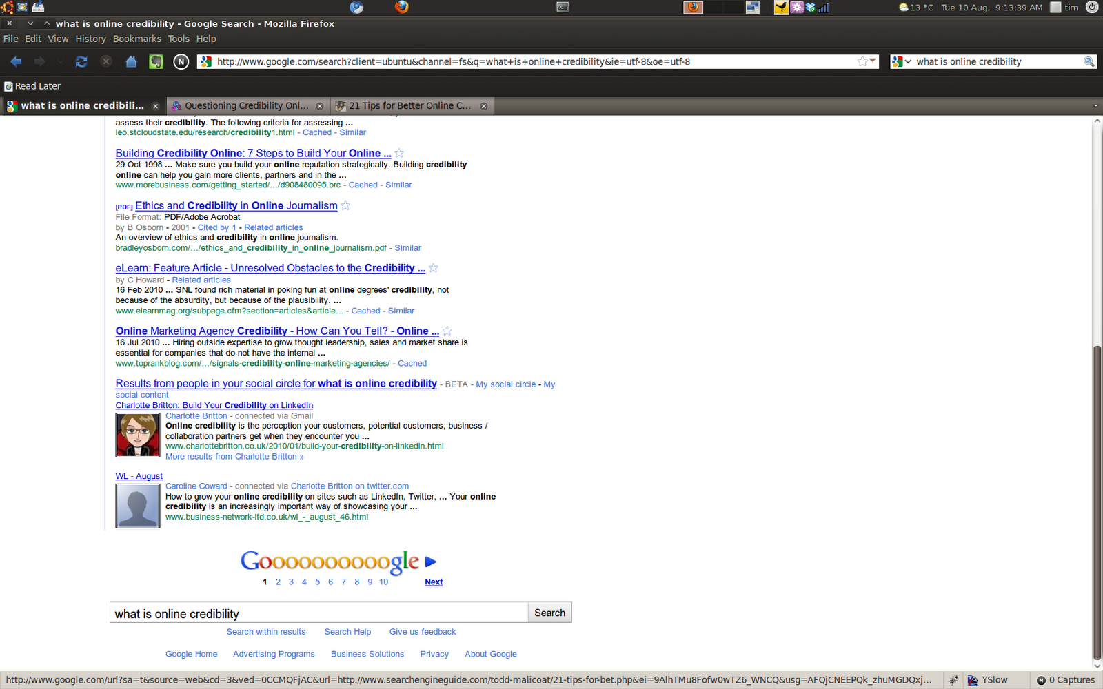Click the weather indicator showing 13 °C

[x=916, y=7]
